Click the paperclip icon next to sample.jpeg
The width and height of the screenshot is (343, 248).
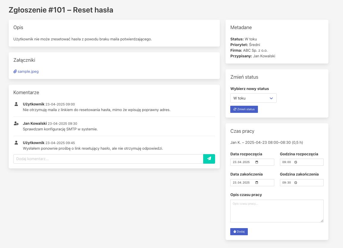[15, 72]
